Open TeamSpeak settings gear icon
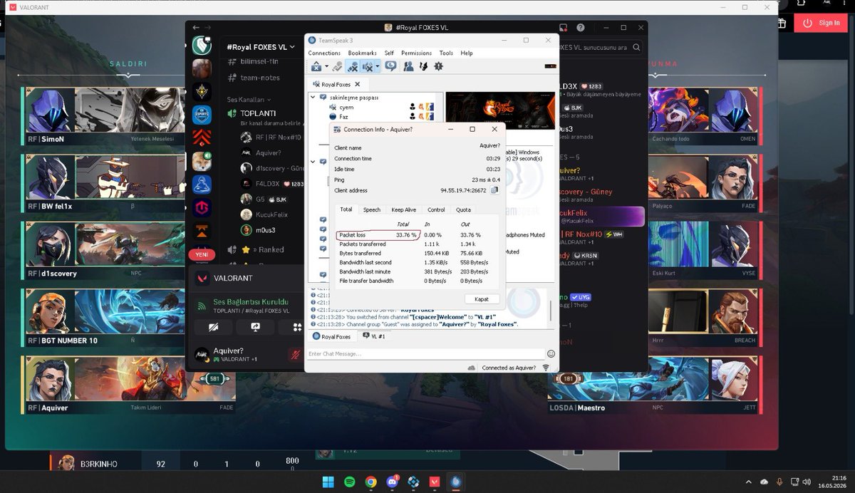This screenshot has height=493, width=855. coord(438,66)
